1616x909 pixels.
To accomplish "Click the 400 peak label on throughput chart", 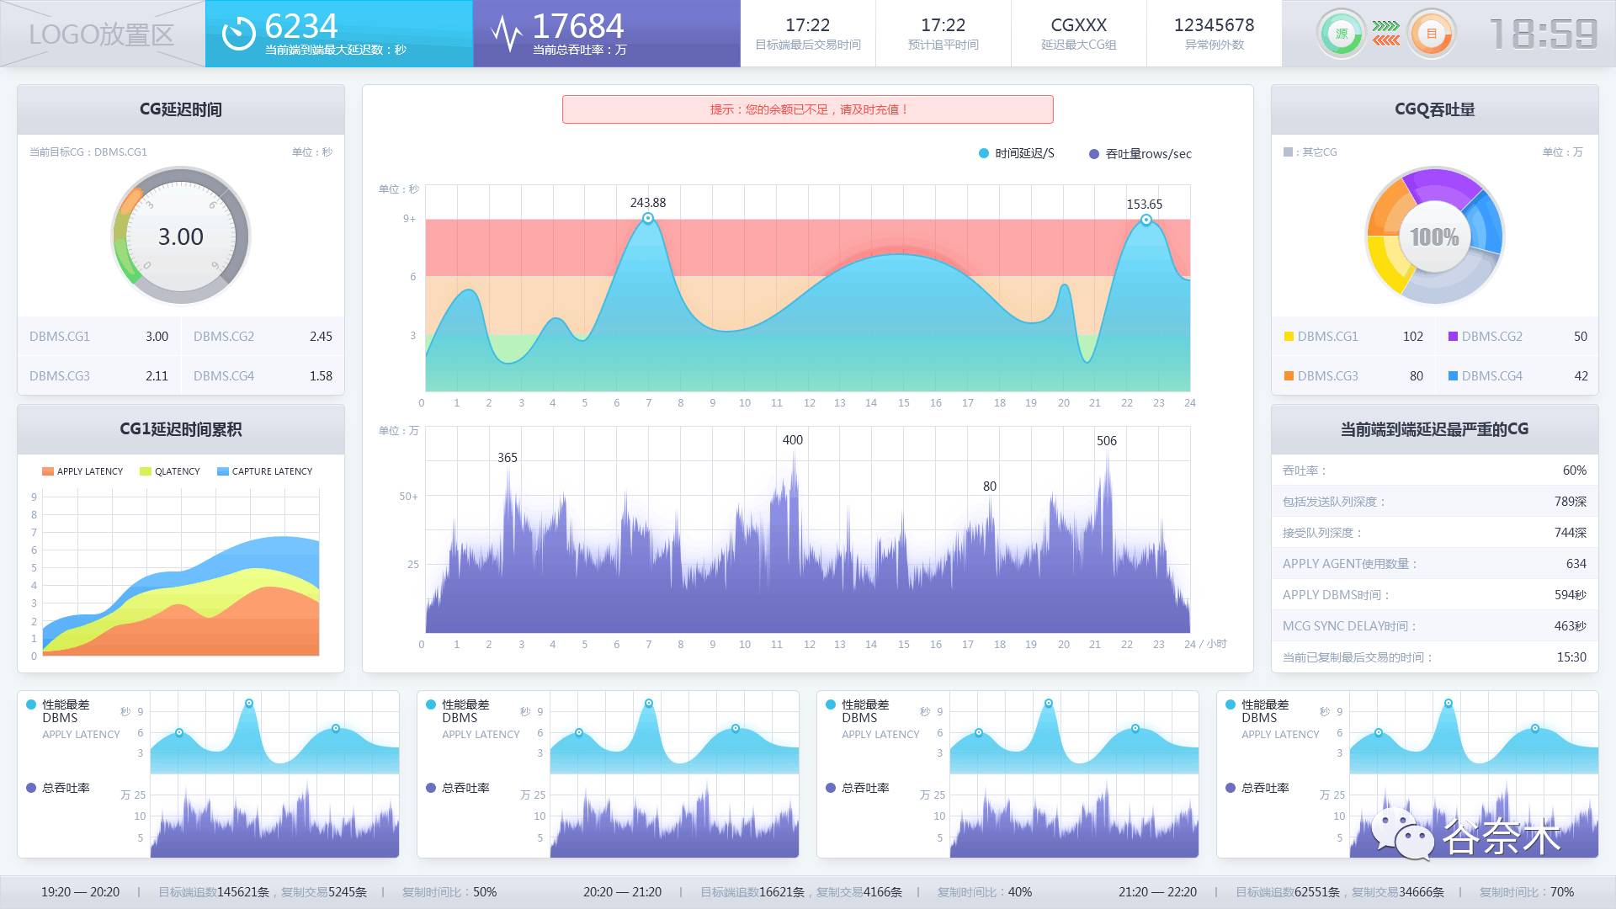I will [x=793, y=440].
